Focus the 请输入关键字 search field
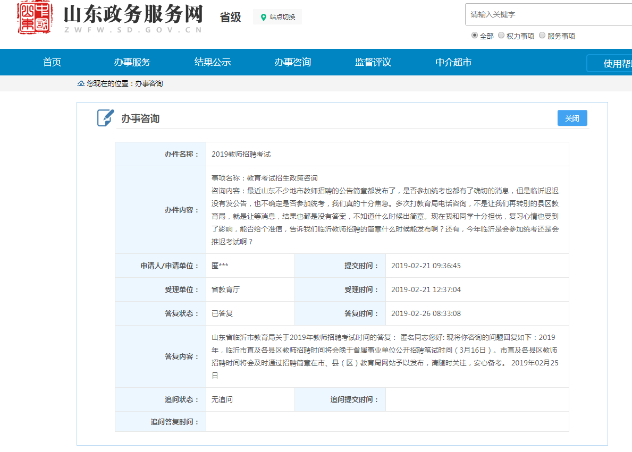This screenshot has width=632, height=452. tap(549, 14)
